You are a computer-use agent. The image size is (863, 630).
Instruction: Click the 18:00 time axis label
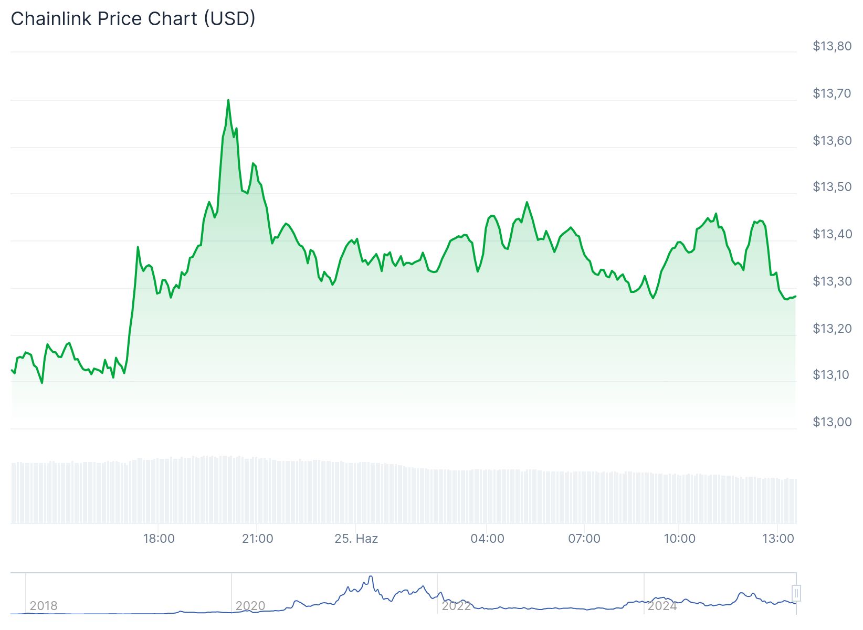(159, 539)
